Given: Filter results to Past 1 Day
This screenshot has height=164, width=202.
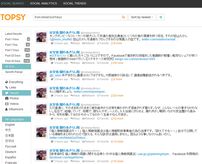Looking at the screenshot, I should pos(16,45).
